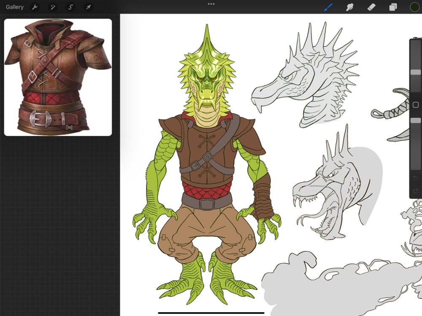Tap the home indicator bar

(211, 313)
